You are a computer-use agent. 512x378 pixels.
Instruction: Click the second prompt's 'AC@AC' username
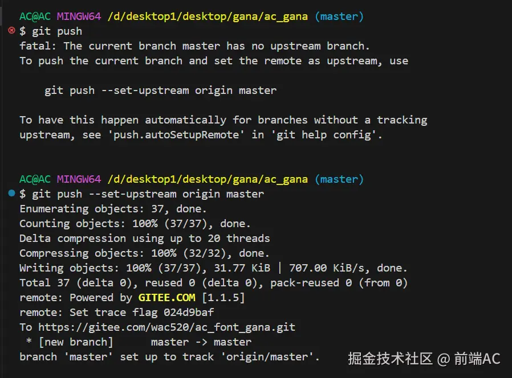[35, 179]
